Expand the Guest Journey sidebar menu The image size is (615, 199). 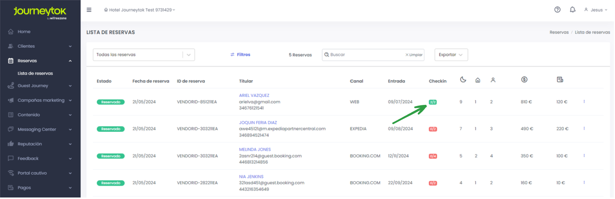coord(40,86)
